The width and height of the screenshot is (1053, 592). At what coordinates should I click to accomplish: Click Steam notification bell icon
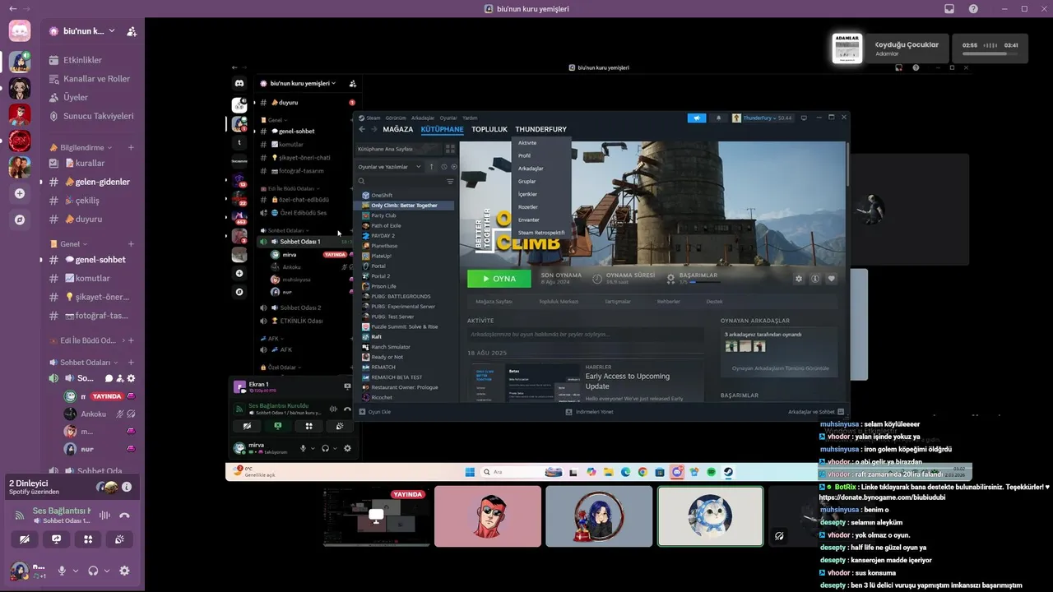pyautogui.click(x=718, y=118)
